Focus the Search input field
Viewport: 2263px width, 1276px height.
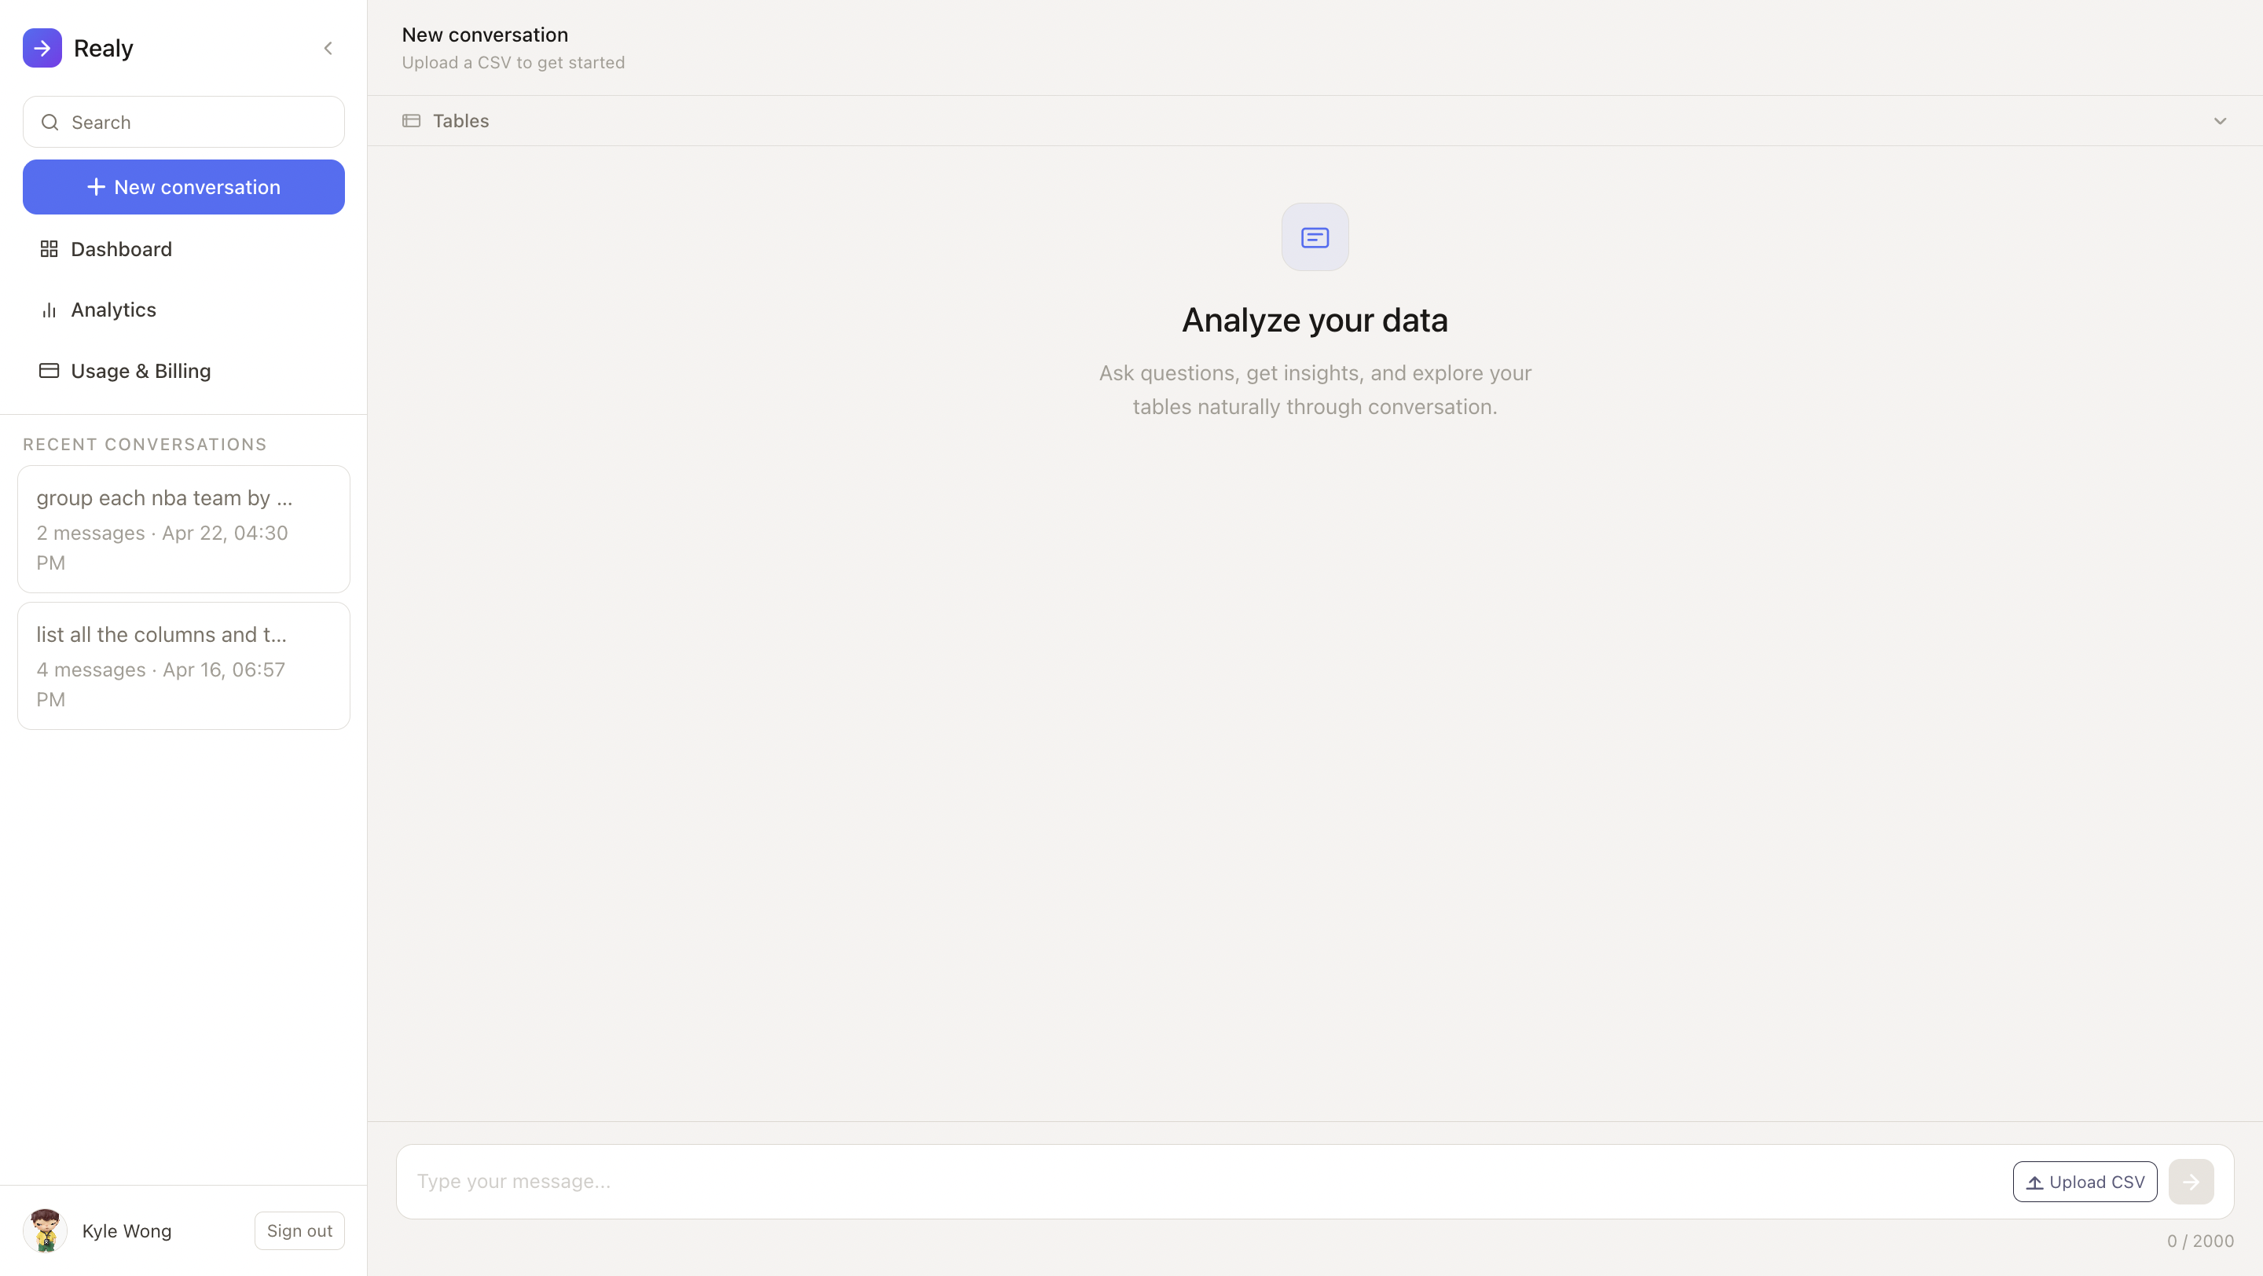coord(184,122)
